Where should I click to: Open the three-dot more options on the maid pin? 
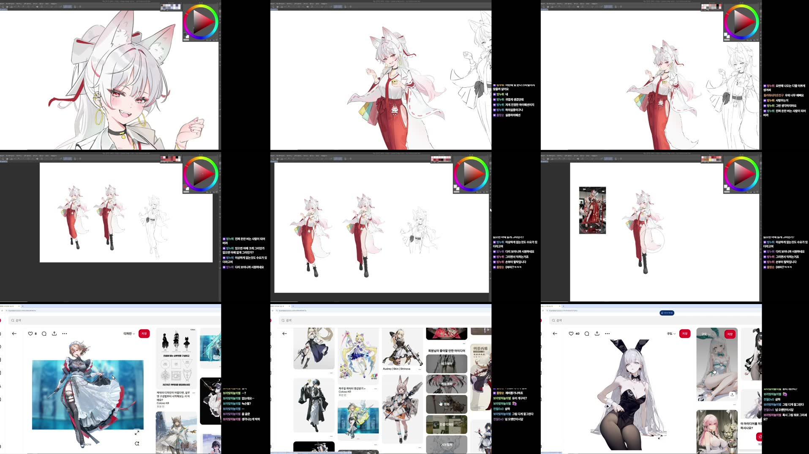pyautogui.click(x=64, y=334)
